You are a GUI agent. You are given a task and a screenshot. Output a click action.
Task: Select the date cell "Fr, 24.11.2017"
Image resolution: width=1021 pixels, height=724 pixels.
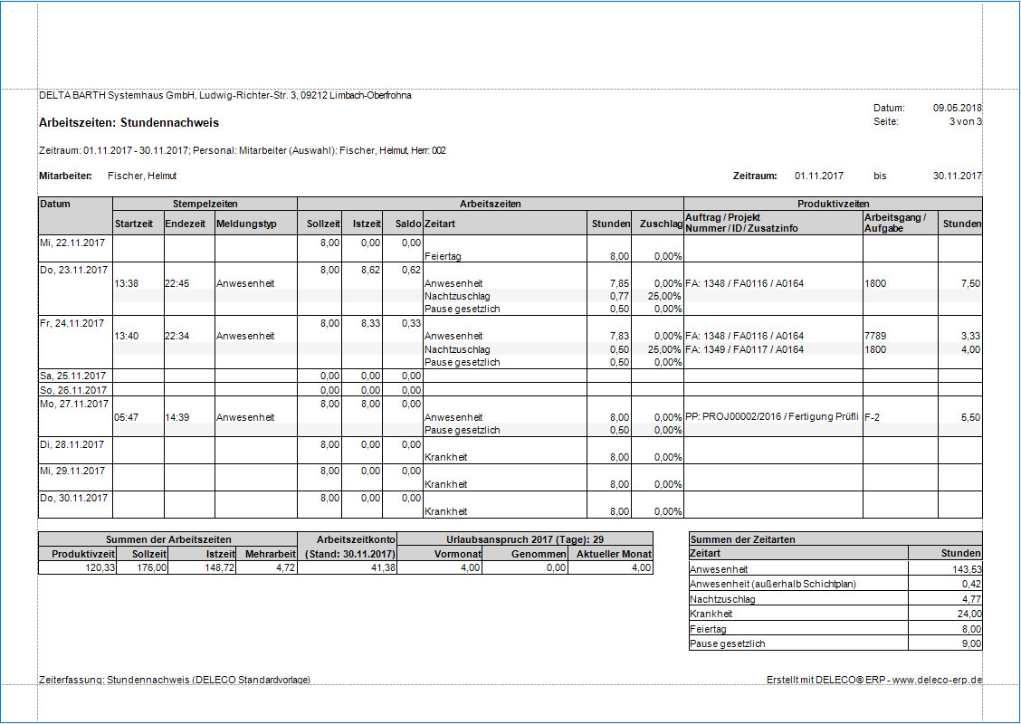[x=74, y=323]
